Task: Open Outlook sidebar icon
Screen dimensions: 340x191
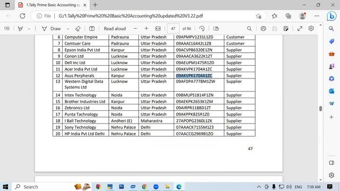Action: point(331,91)
